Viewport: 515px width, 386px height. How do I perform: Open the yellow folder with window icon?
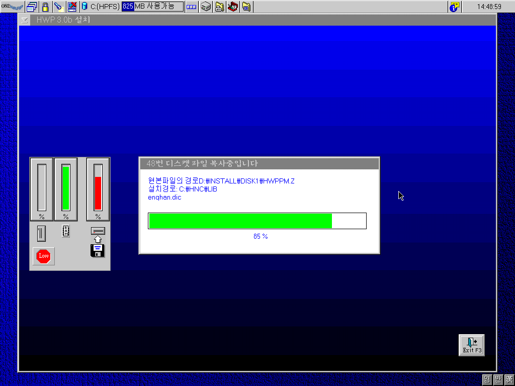pos(246,7)
